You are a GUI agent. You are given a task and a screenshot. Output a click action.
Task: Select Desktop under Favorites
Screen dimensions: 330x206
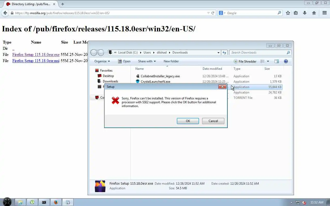click(108, 76)
